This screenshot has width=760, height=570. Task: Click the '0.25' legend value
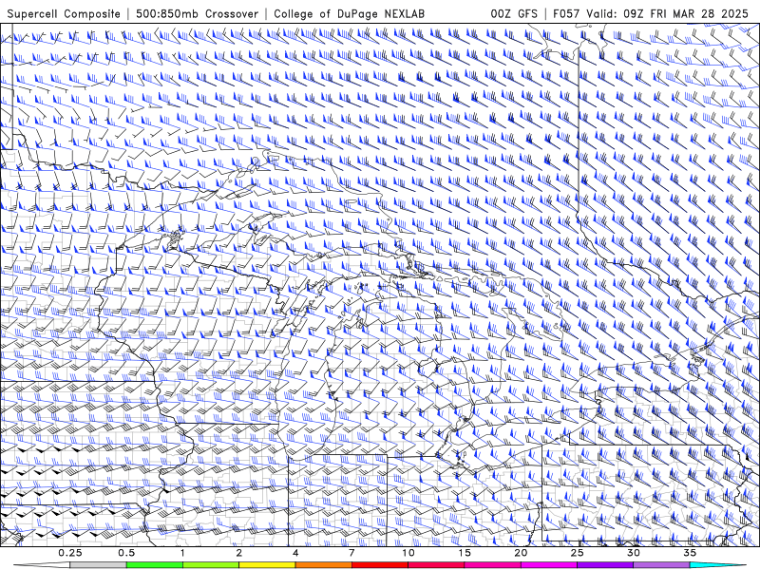point(69,553)
